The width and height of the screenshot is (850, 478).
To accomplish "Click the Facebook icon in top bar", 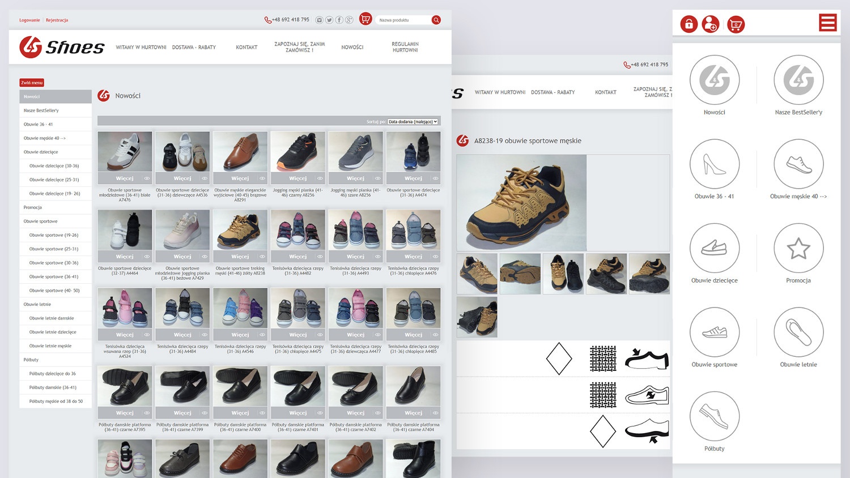I will [x=339, y=20].
